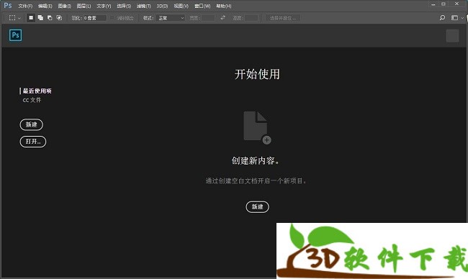The image size is (468, 279).
Task: Click the gray square in header's right corner
Action: (x=452, y=36)
